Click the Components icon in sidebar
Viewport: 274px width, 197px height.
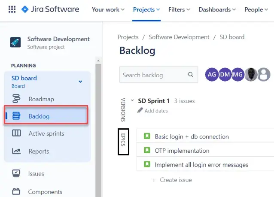tap(16, 191)
